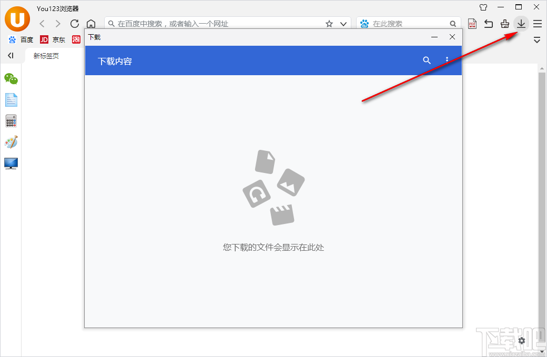Open WeChat from the sidebar

11,79
